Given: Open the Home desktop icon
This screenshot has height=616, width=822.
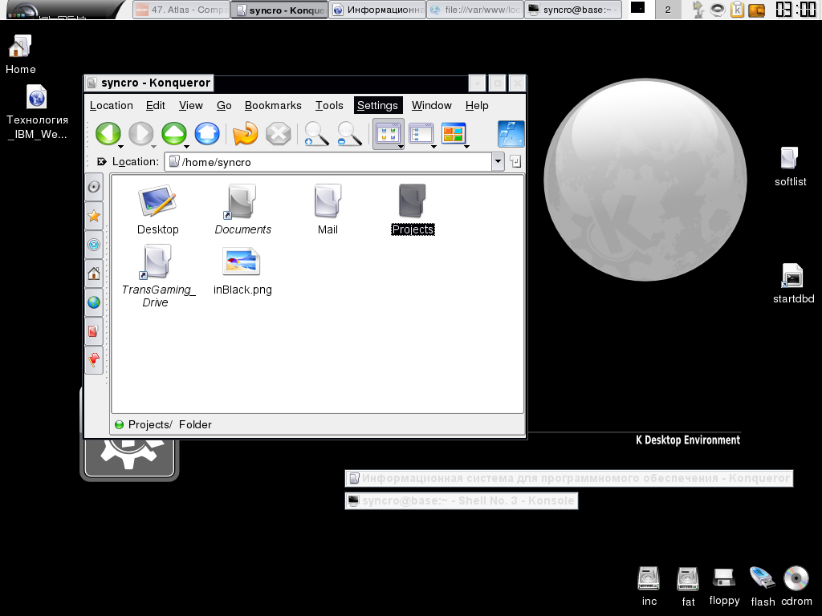Looking at the screenshot, I should (x=20, y=55).
